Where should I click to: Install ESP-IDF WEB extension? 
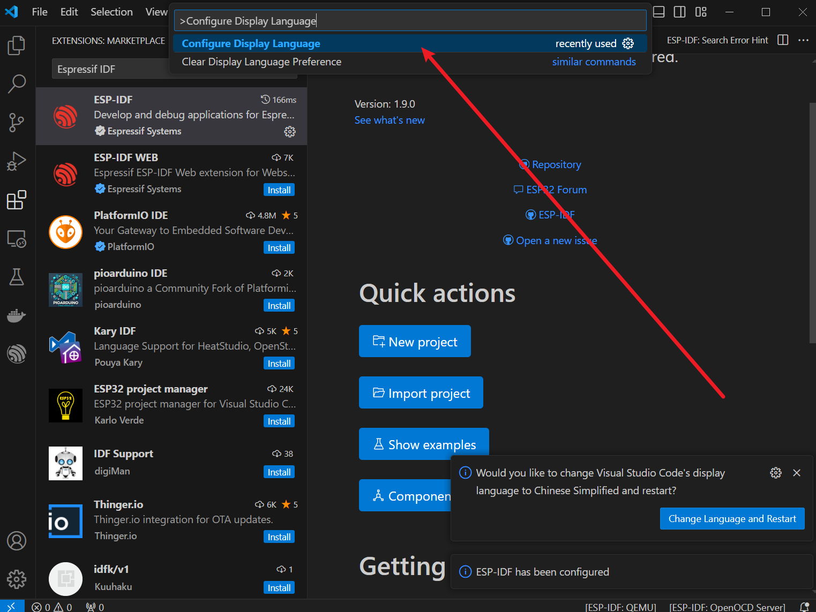pyautogui.click(x=279, y=190)
